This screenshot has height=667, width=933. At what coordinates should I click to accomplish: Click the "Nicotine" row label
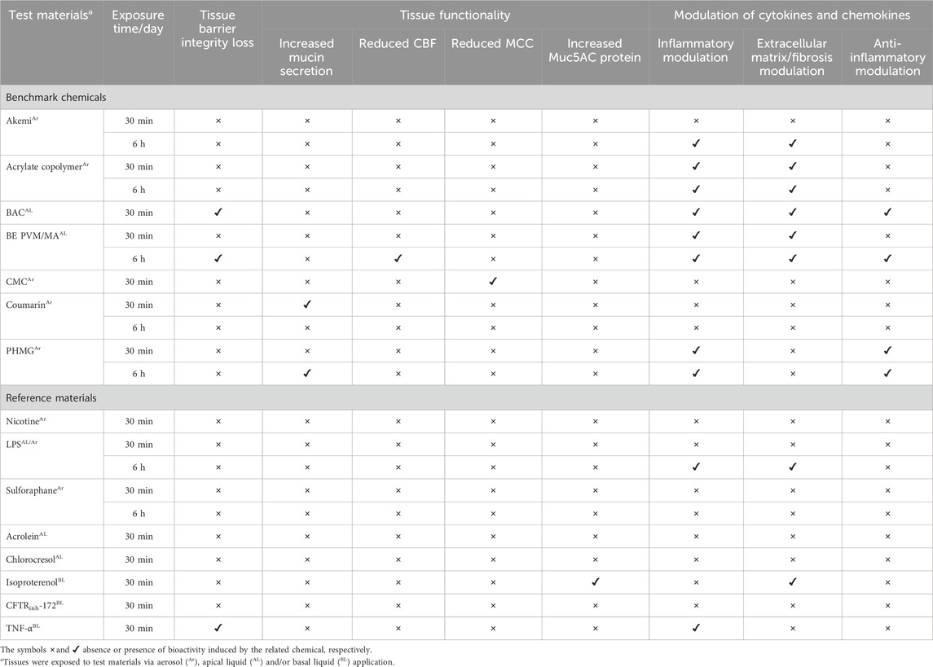point(26,422)
